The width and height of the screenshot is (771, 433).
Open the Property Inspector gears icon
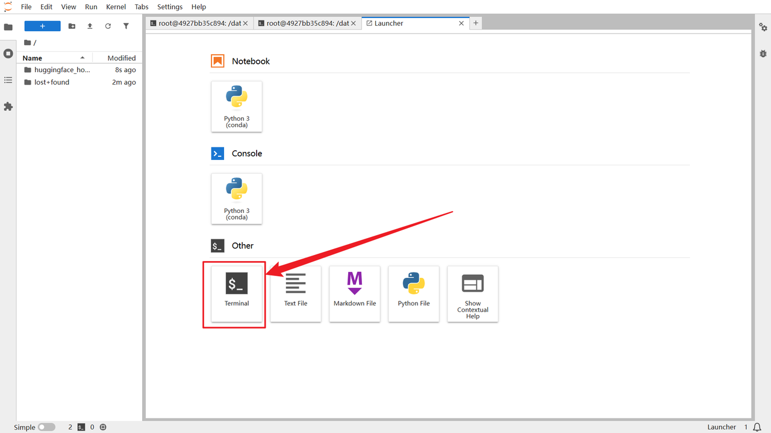[763, 27]
